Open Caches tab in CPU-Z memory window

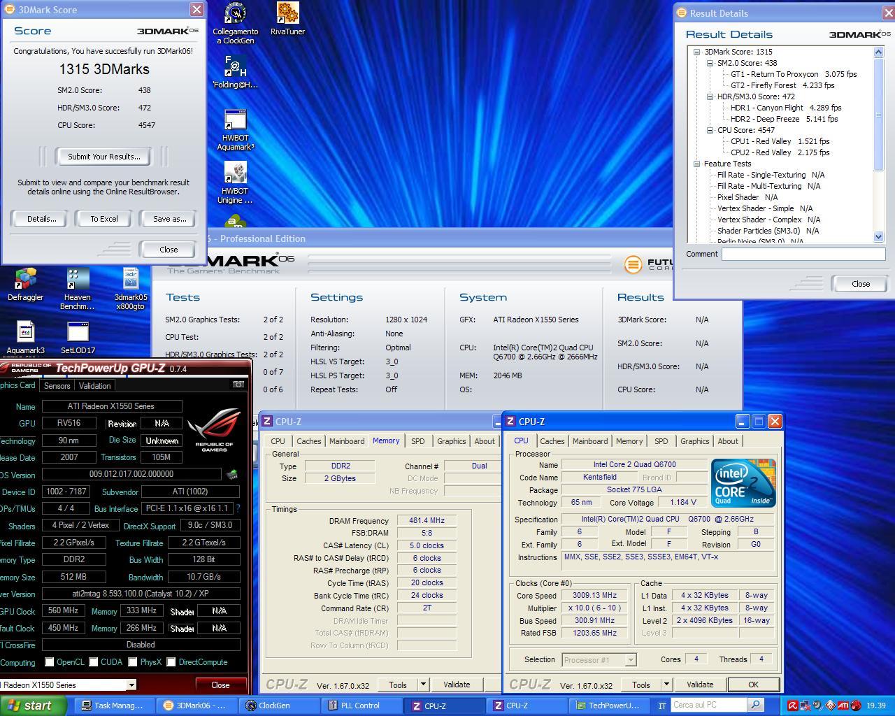308,441
